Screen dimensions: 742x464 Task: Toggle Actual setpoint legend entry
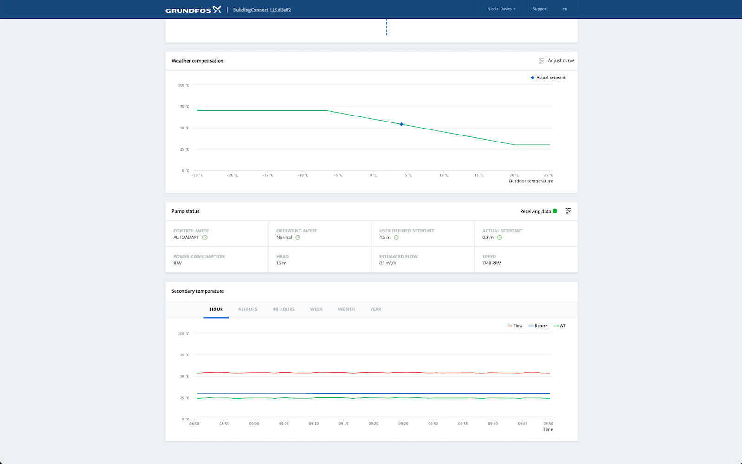pyautogui.click(x=548, y=78)
